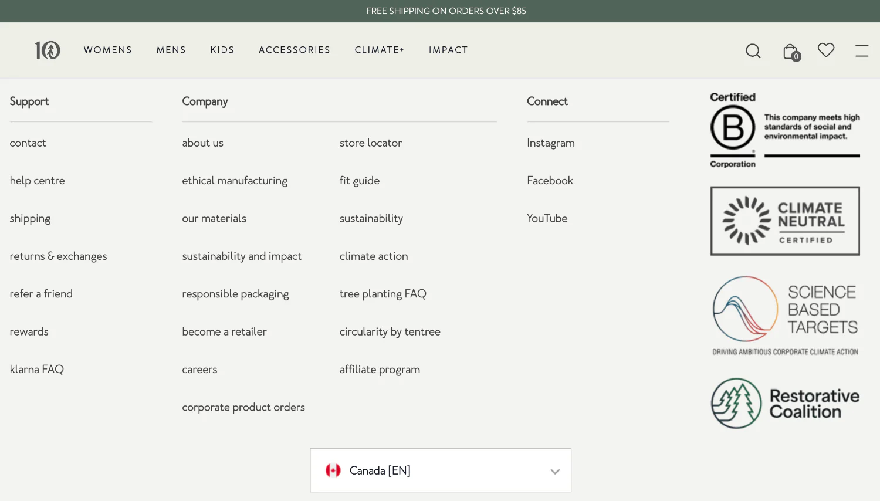The image size is (880, 501).
Task: Click the tree planting FAQ link
Action: (383, 294)
